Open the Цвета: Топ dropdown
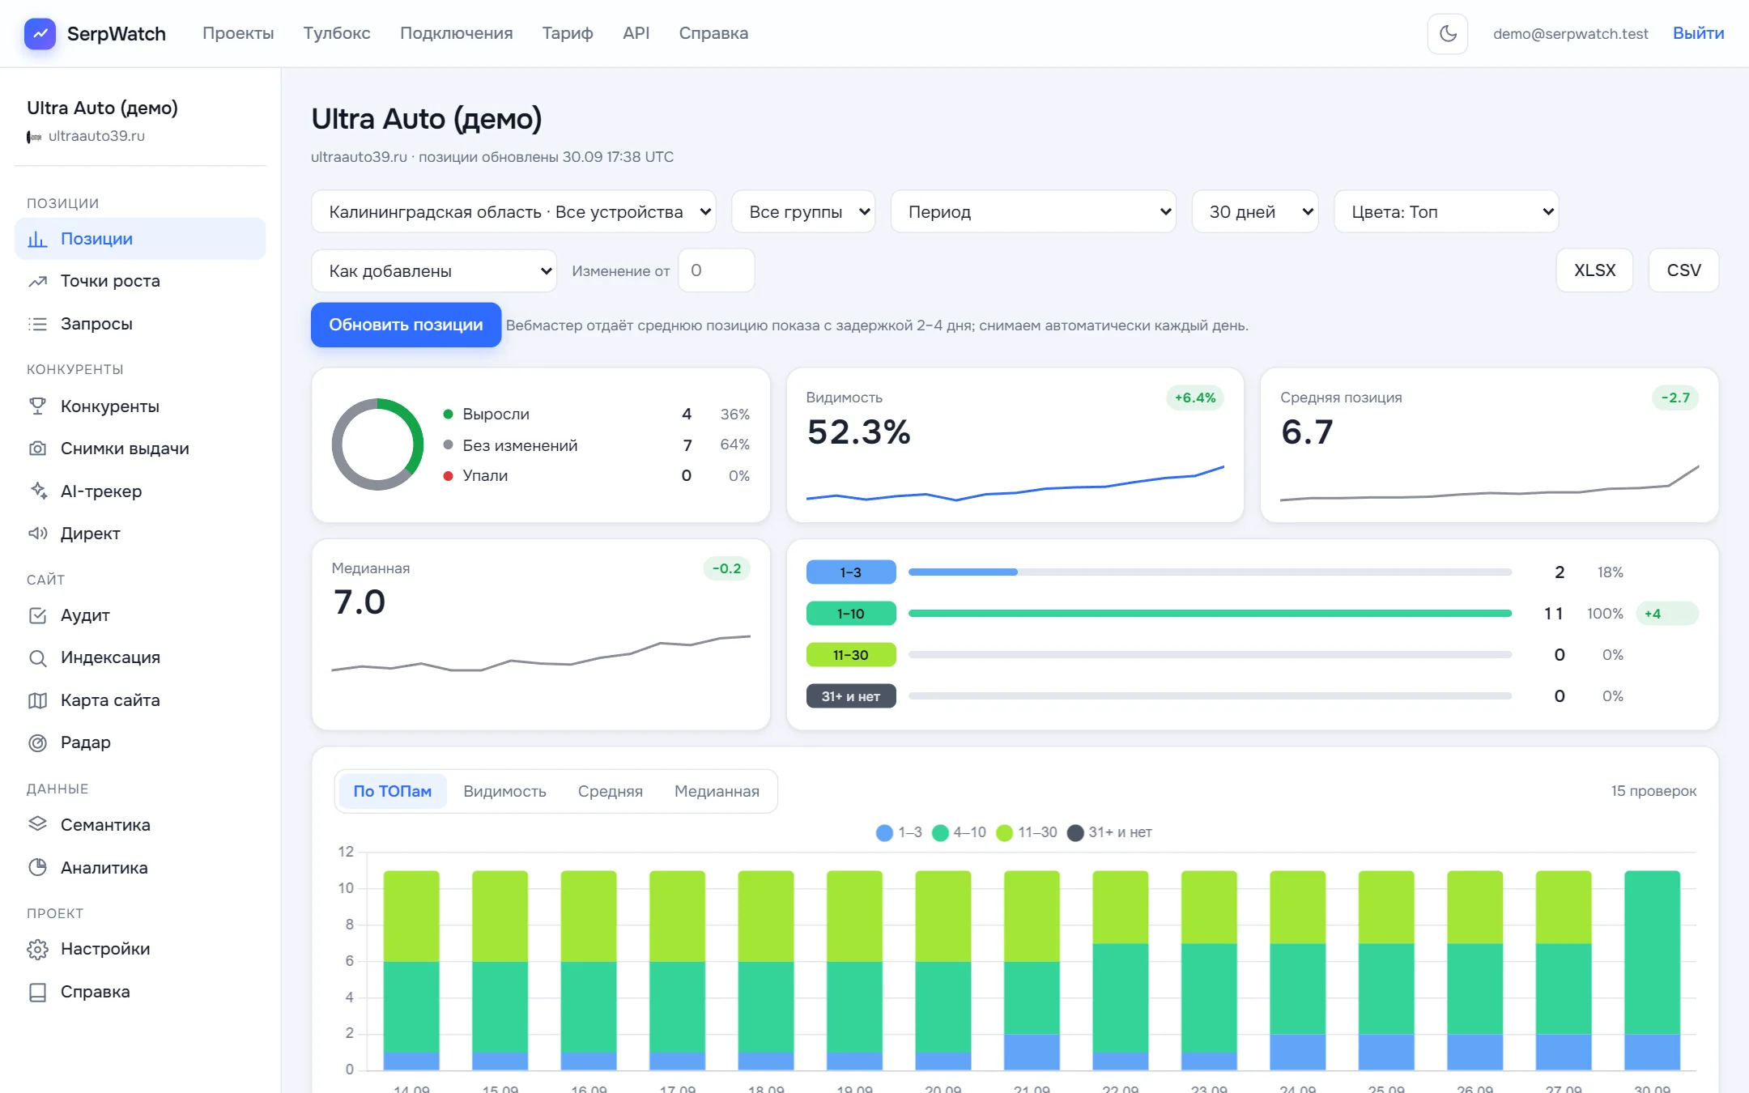Image resolution: width=1749 pixels, height=1093 pixels. coord(1446,212)
